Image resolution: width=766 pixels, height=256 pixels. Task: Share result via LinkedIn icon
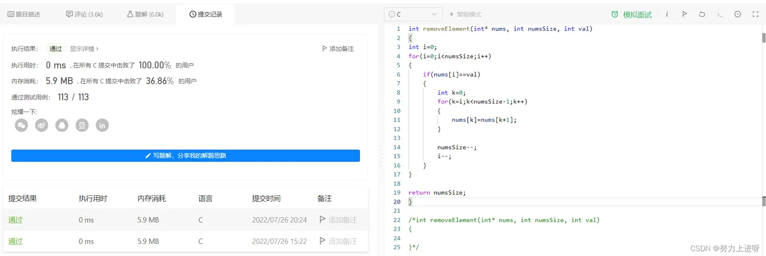pos(102,125)
